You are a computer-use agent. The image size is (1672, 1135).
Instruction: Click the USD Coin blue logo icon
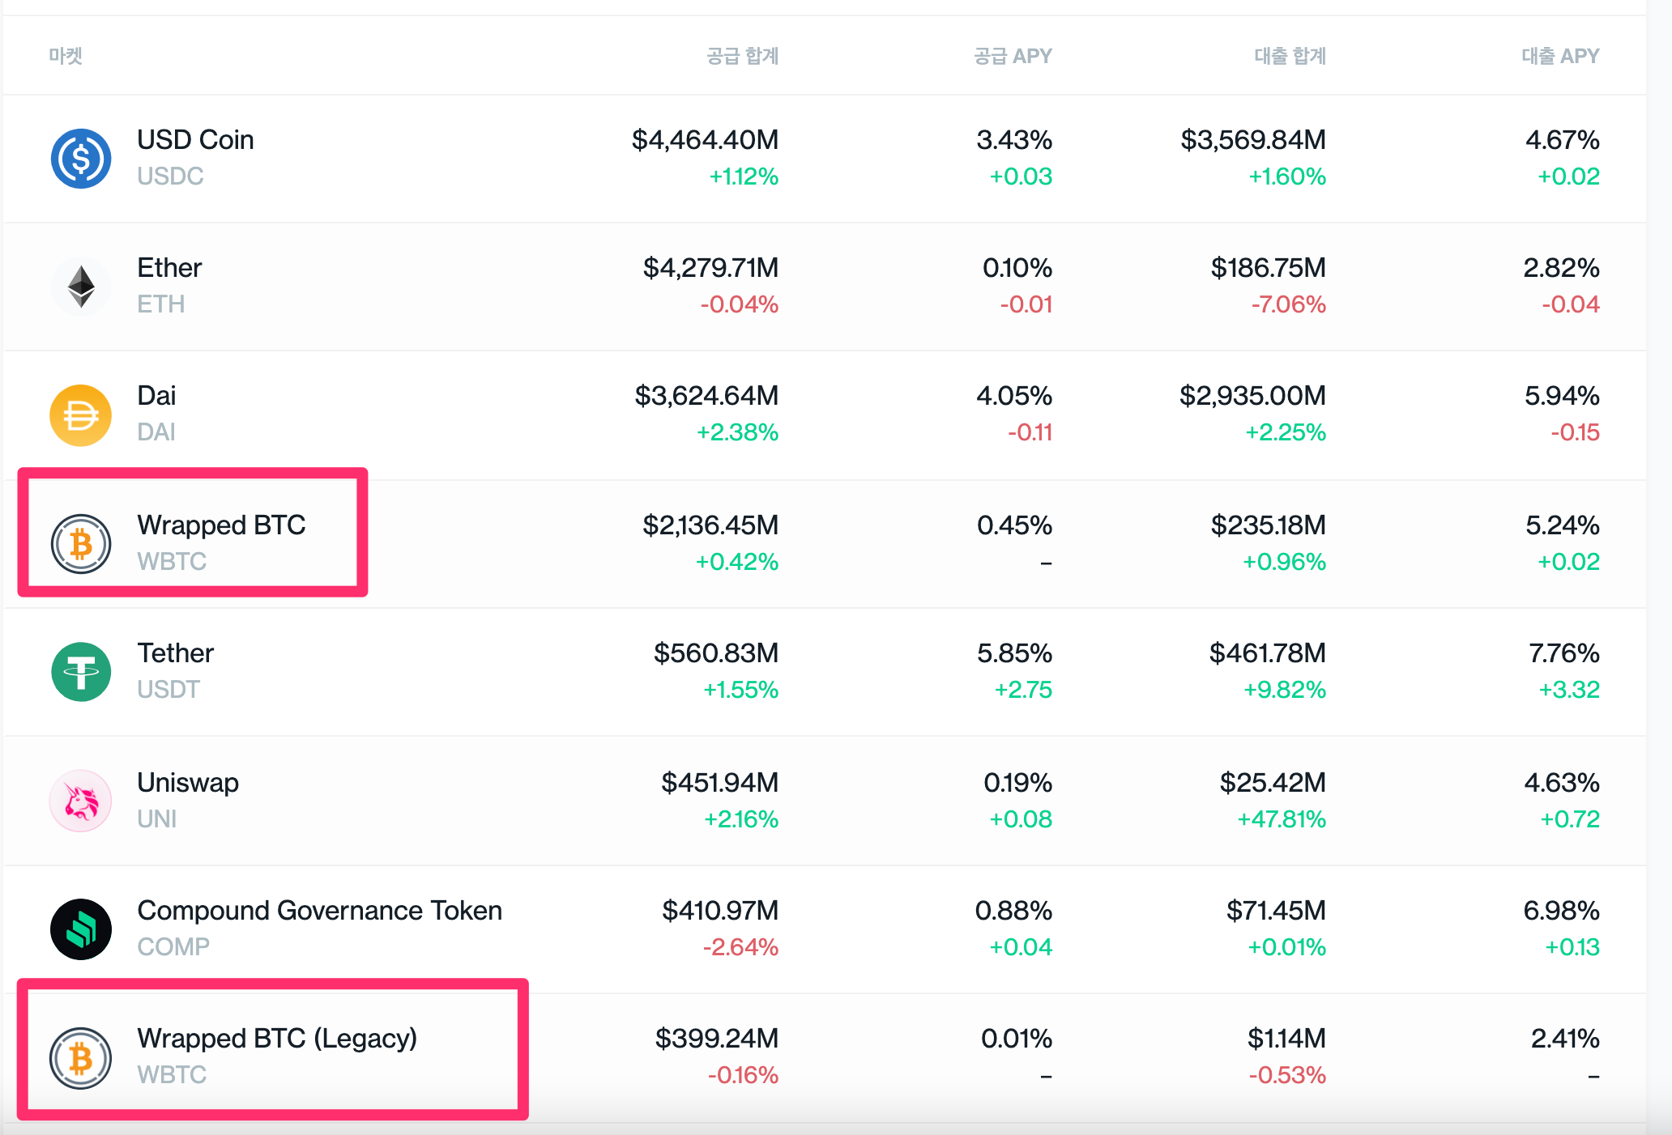click(81, 159)
